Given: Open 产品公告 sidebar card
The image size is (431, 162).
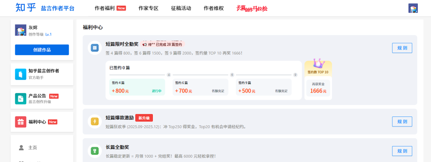Looking at the screenshot, I should 42,99.
